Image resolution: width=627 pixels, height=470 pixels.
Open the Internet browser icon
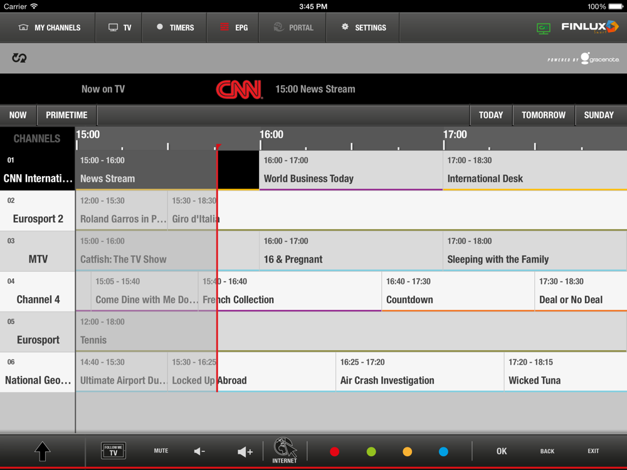pos(285,450)
